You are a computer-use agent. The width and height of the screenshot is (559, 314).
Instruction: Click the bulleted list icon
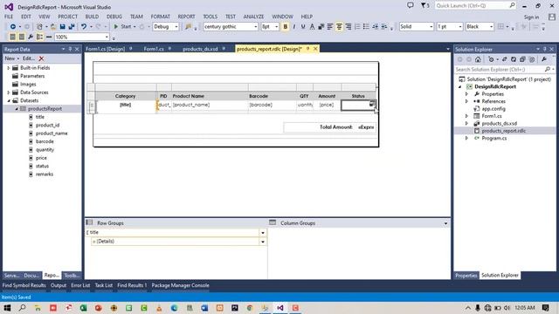pos(366,27)
